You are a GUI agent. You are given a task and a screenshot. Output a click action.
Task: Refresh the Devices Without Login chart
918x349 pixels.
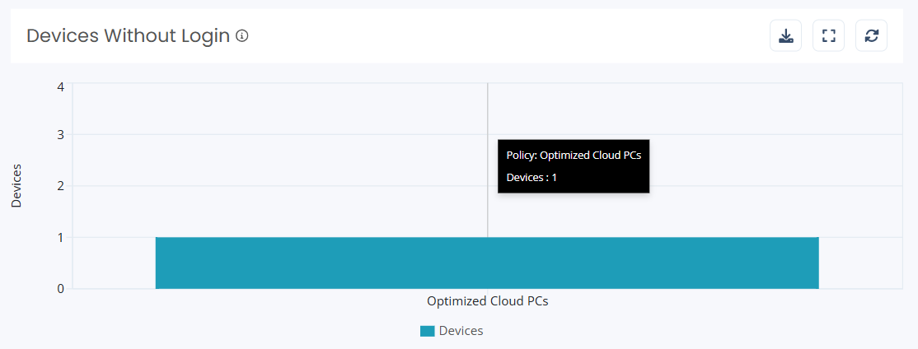point(871,35)
